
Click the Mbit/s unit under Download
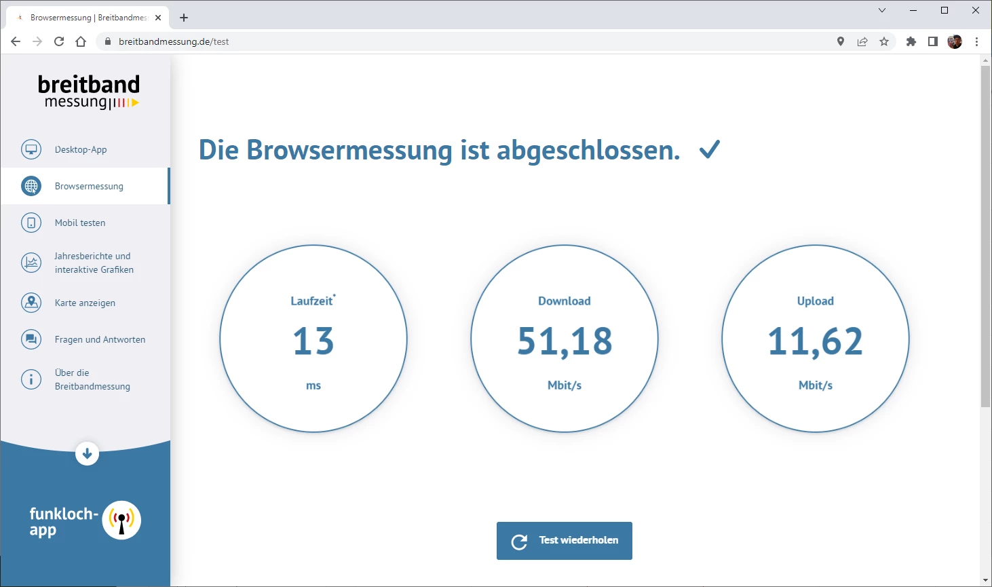[565, 385]
